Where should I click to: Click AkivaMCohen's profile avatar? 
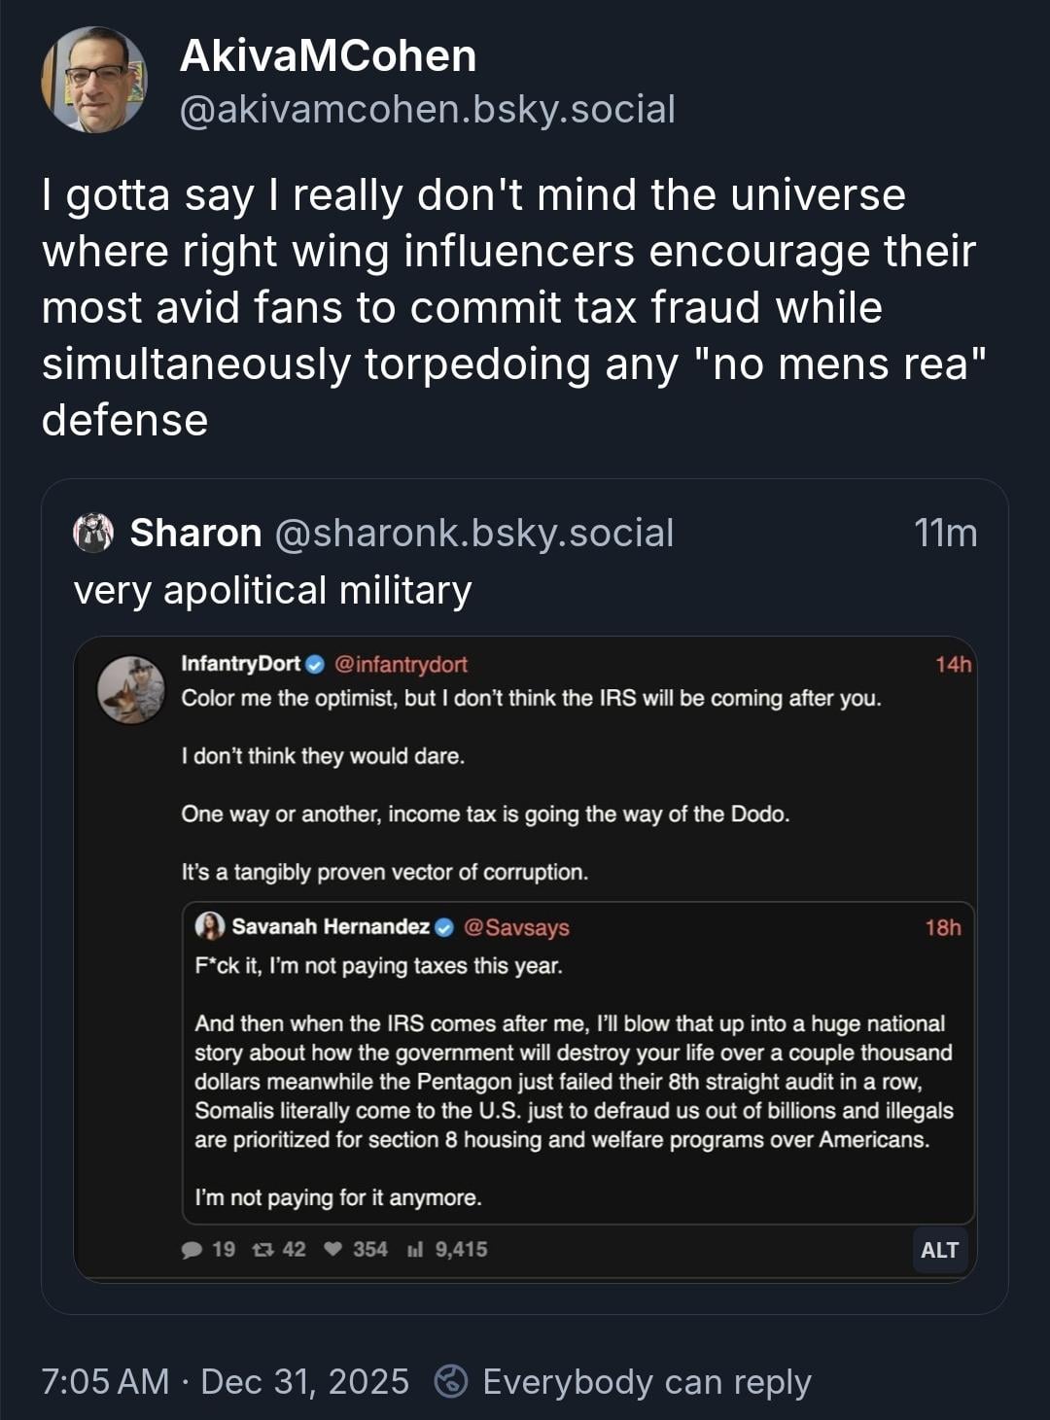click(94, 80)
